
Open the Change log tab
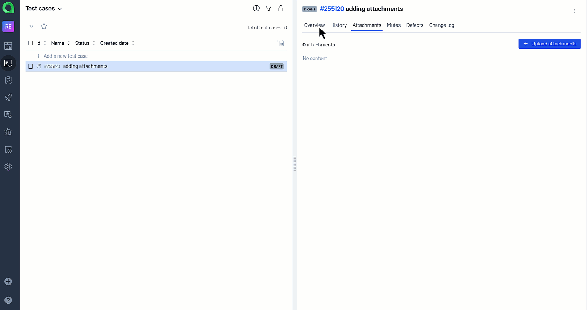point(441,25)
